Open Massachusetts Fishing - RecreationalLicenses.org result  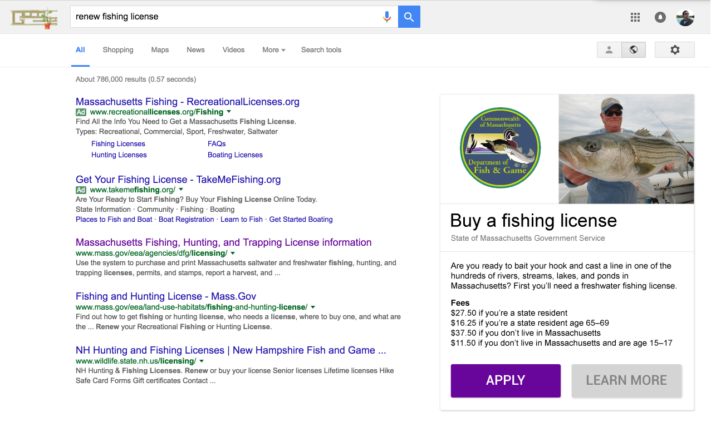pos(188,102)
